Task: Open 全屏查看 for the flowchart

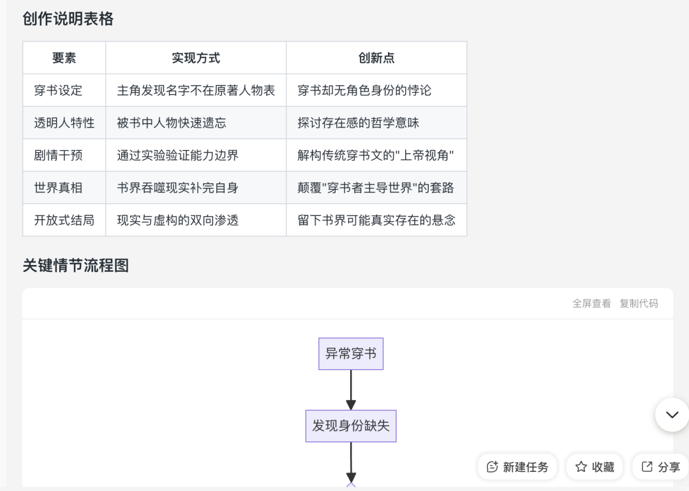Action: tap(591, 303)
